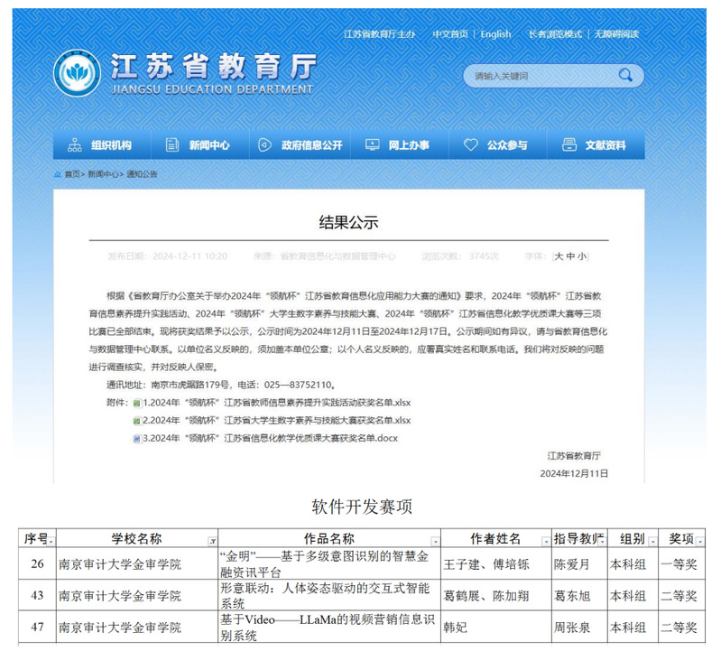The width and height of the screenshot is (721, 651).
Task: Download the 信息化教学优质课大赛获奖名单.docx attachment
Action: [271, 438]
